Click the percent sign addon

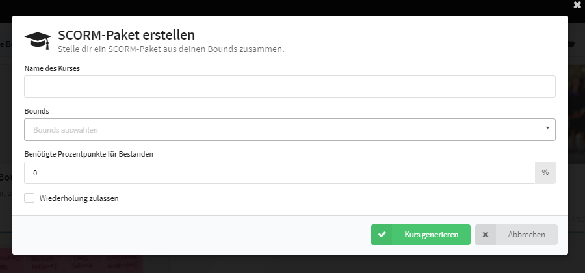point(545,173)
